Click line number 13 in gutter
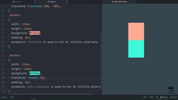This screenshot has width=178, height=100. click(3, 15)
